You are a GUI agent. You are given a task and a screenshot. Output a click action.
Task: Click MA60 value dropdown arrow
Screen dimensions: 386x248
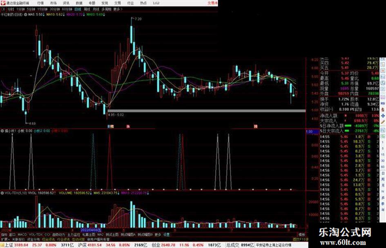click(x=104, y=15)
